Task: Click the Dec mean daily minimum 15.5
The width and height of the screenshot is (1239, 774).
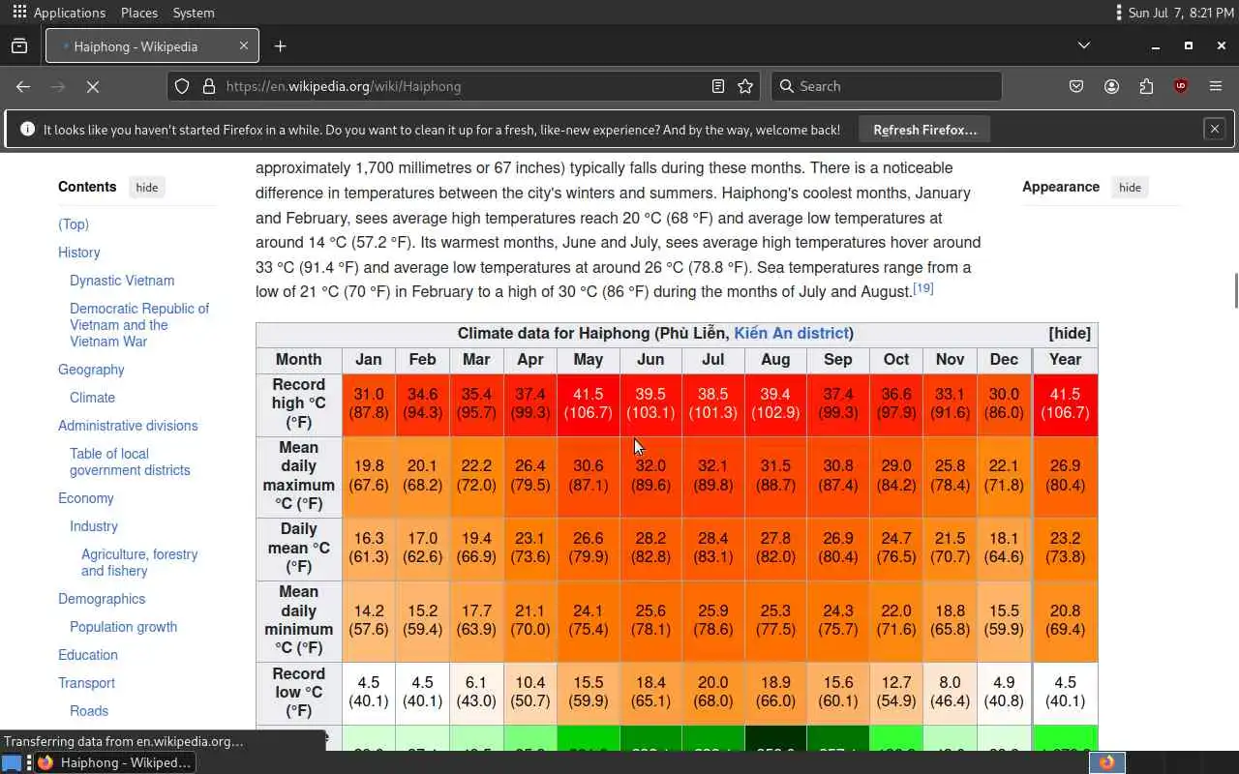Action: point(1004,620)
